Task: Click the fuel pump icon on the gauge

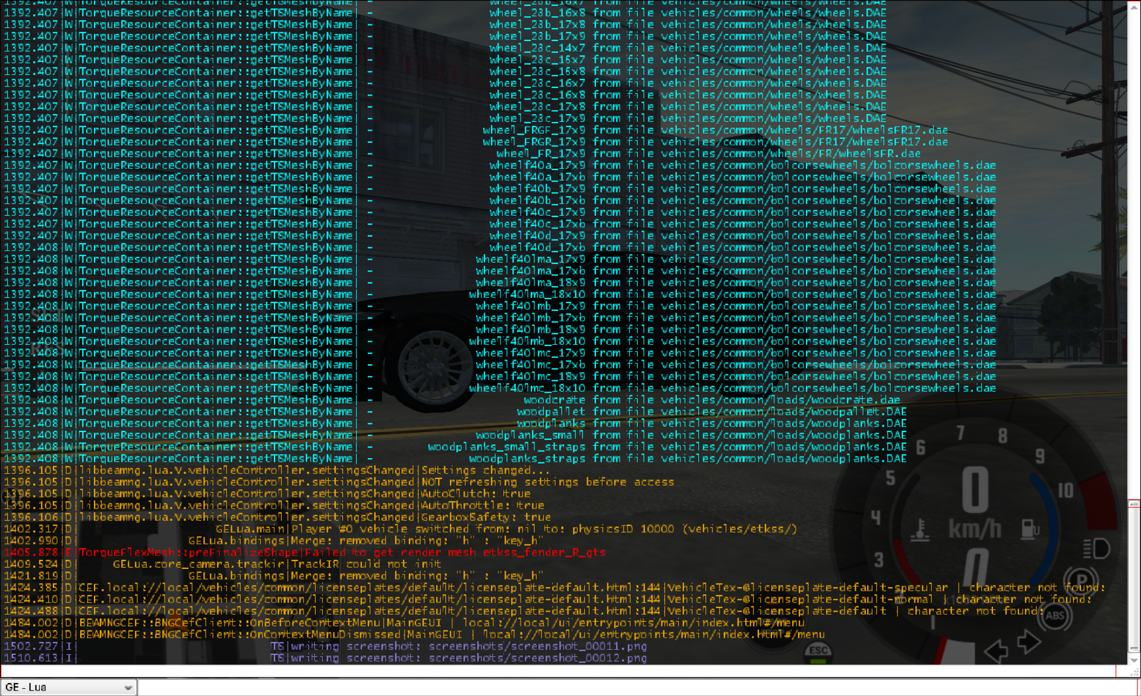Action: [x=1029, y=528]
